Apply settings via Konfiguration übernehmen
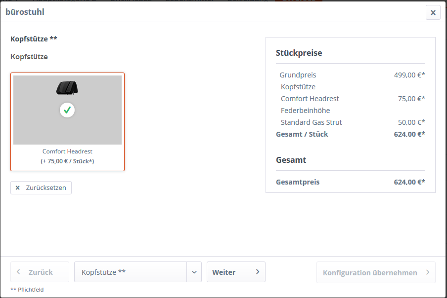The height and width of the screenshot is (298, 447). coord(376,272)
